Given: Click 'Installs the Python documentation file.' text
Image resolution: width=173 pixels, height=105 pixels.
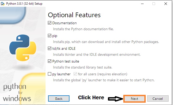Looking at the screenshot, I should pyautogui.click(x=83, y=29).
